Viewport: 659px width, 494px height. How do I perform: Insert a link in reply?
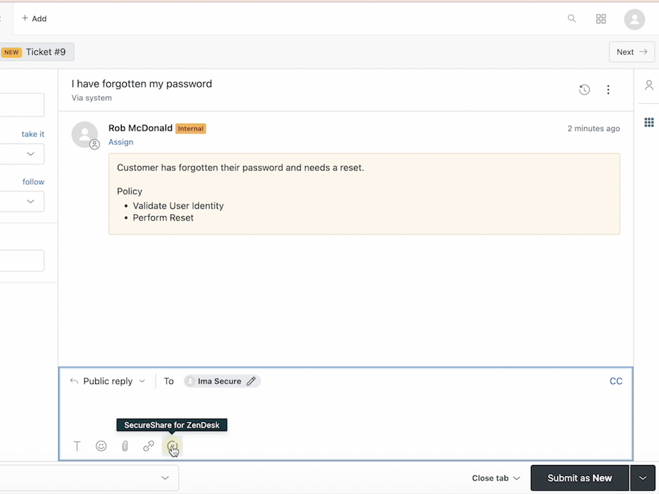(x=149, y=446)
